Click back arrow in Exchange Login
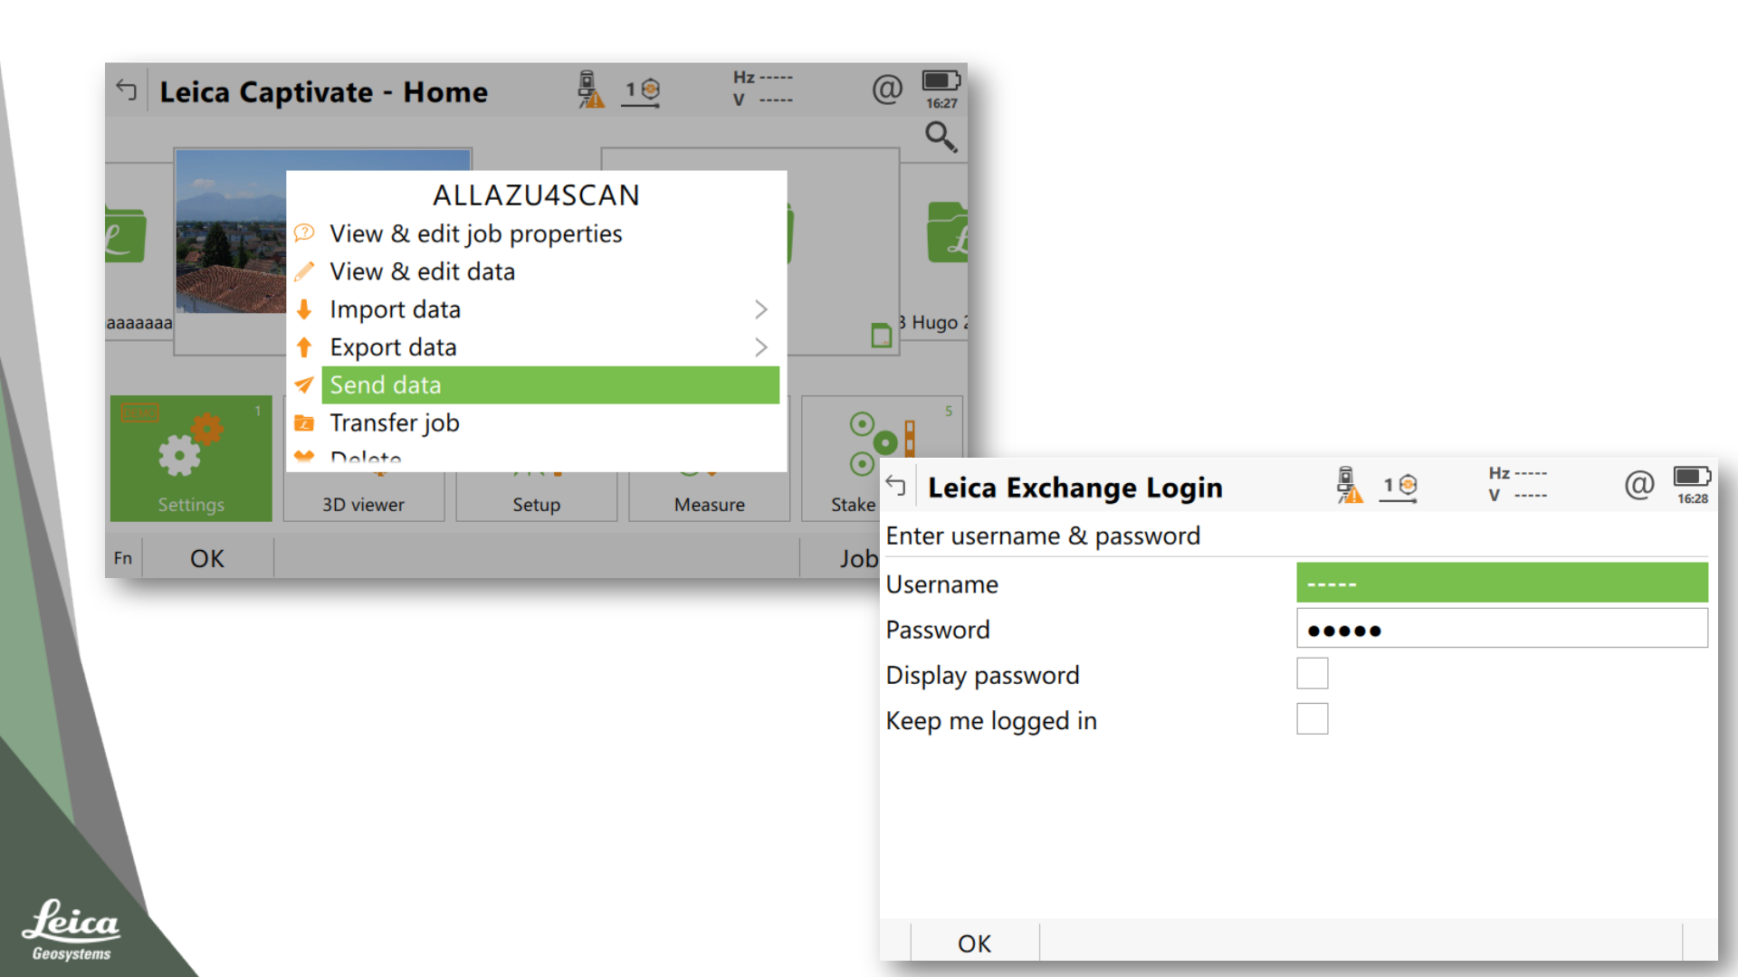This screenshot has width=1738, height=977. pos(896,486)
